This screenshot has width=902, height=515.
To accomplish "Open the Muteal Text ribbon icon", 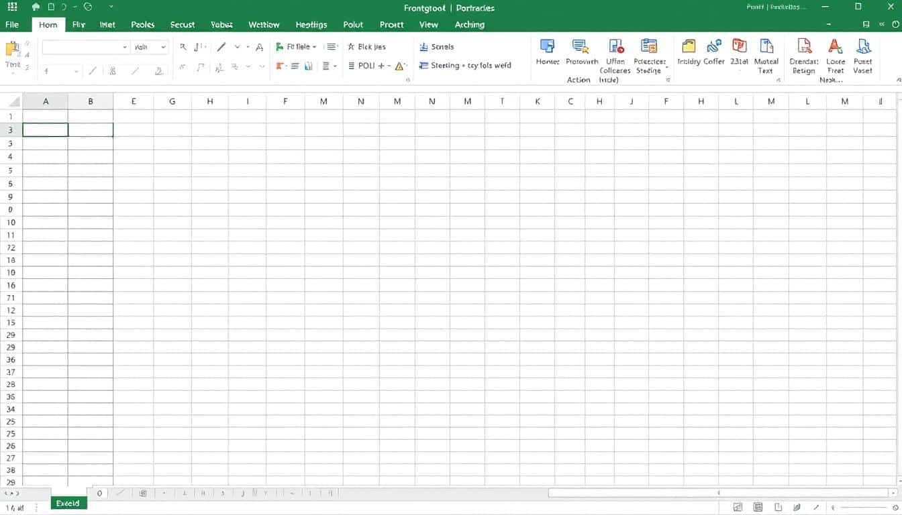I will [766, 46].
